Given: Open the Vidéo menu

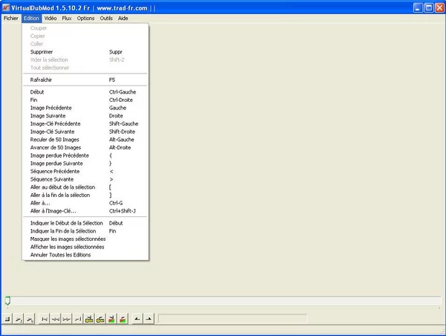Looking at the screenshot, I should click(x=51, y=18).
